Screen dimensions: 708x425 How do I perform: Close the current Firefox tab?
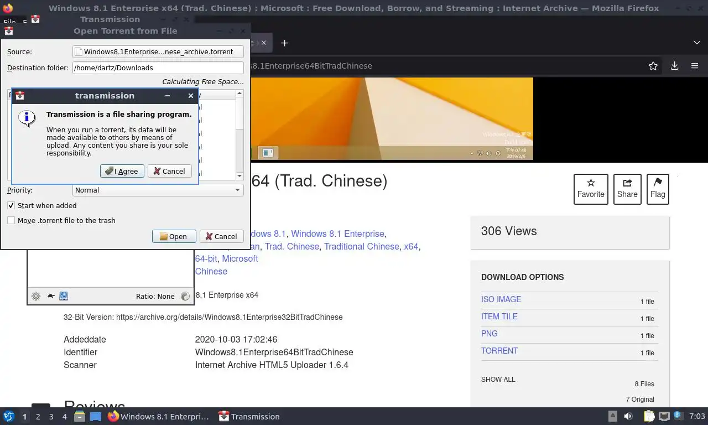[264, 43]
